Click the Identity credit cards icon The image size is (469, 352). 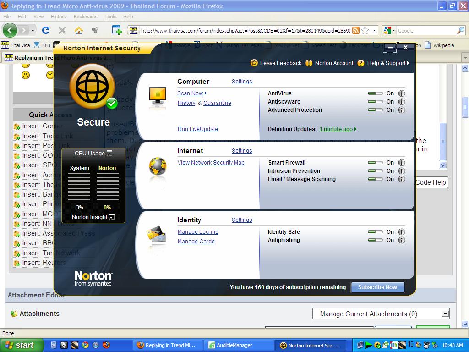pyautogui.click(x=157, y=234)
